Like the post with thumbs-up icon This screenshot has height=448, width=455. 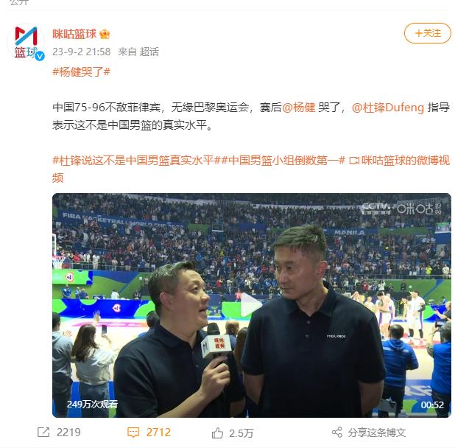point(217,433)
